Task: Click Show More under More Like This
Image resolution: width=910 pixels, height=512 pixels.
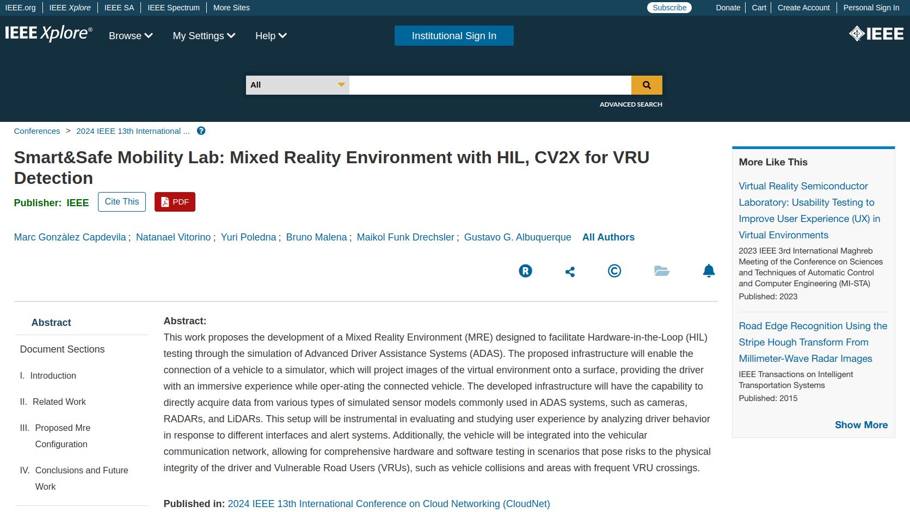Action: click(861, 425)
